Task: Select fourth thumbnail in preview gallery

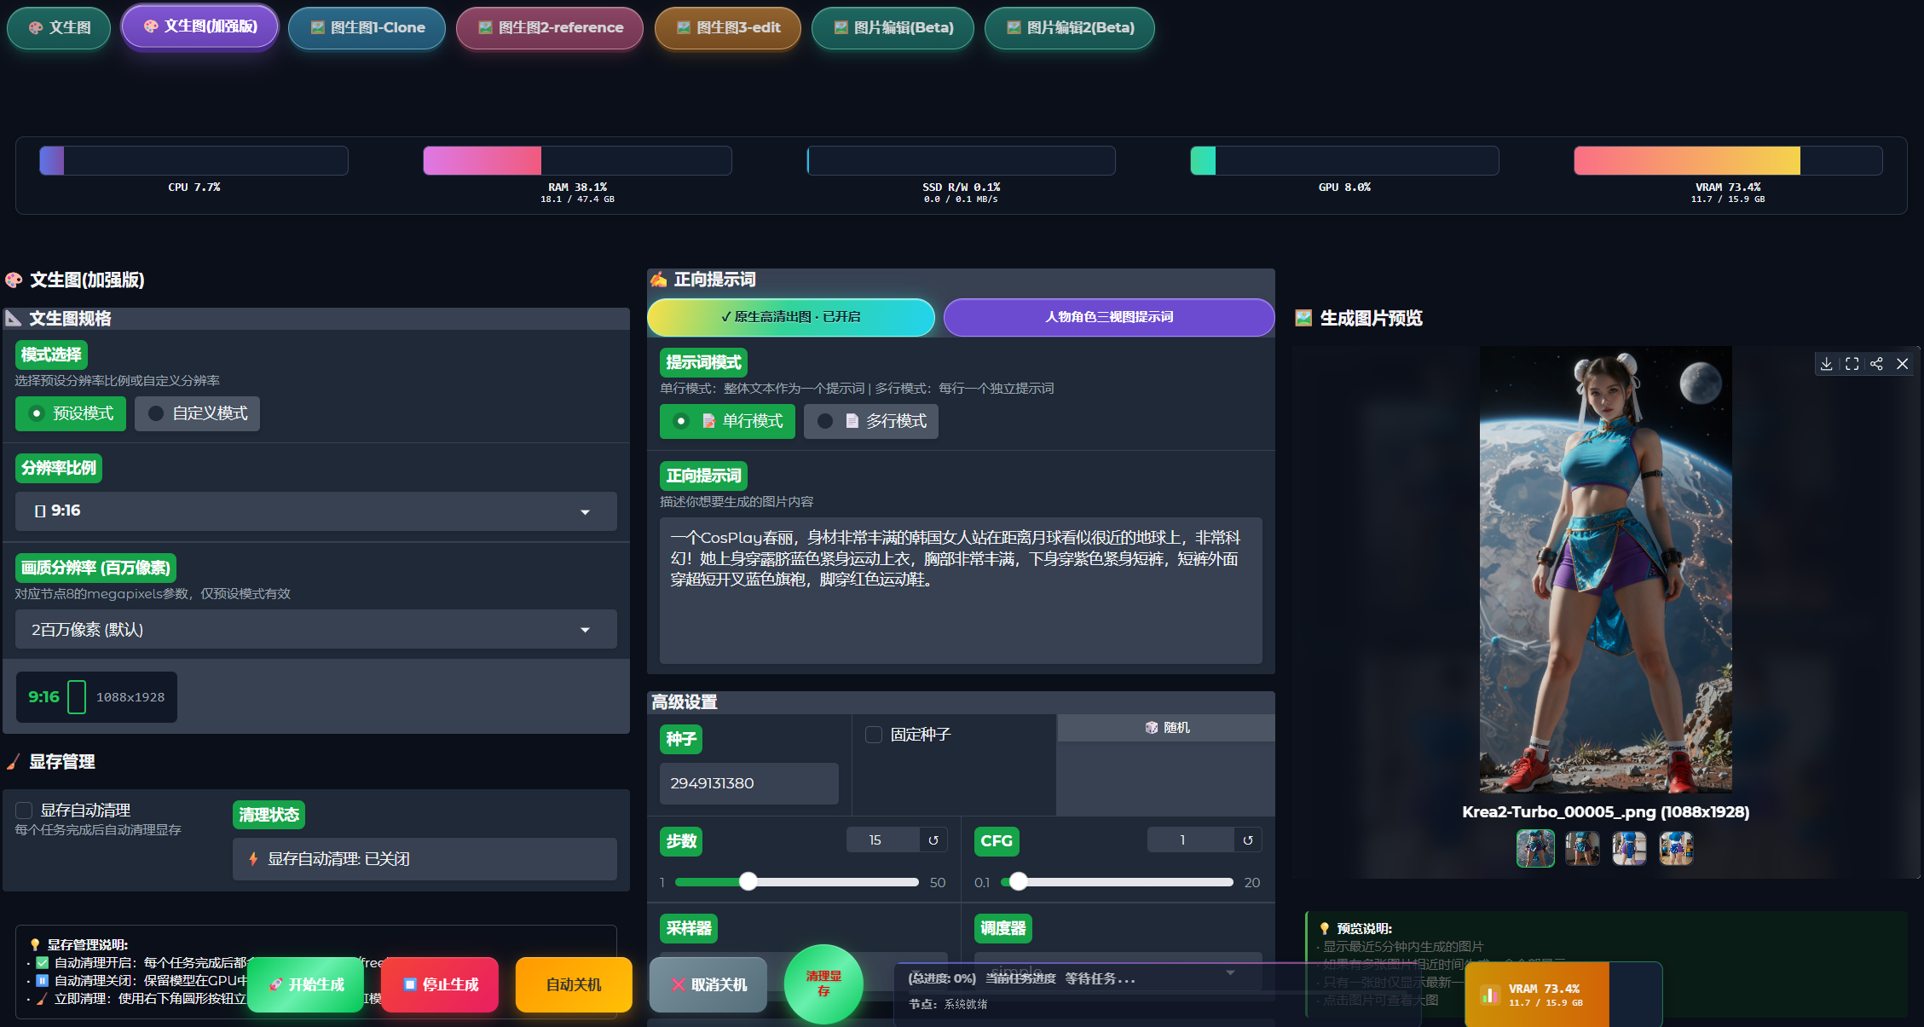Action: (1676, 849)
